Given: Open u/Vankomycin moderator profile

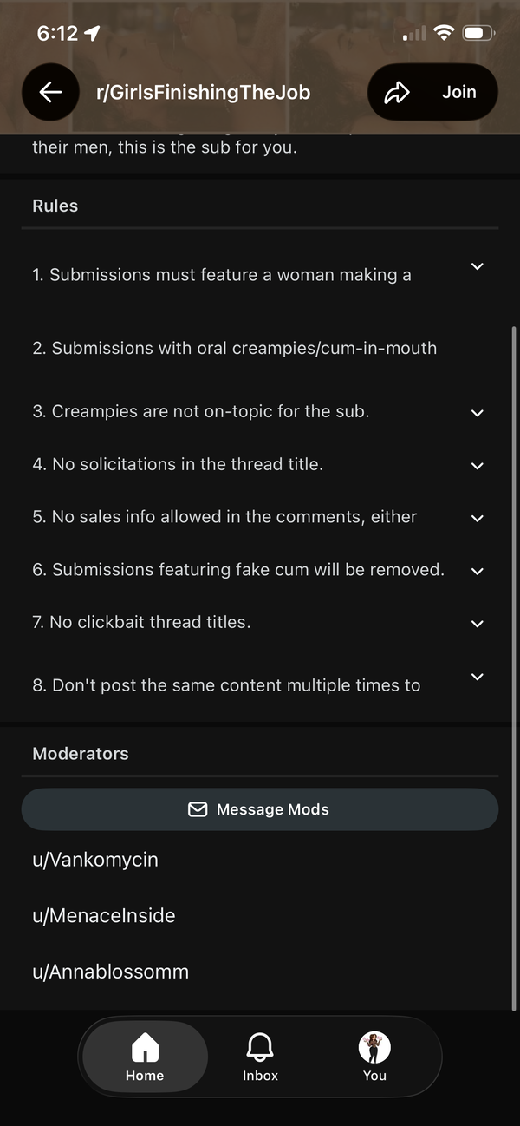Looking at the screenshot, I should coord(95,860).
